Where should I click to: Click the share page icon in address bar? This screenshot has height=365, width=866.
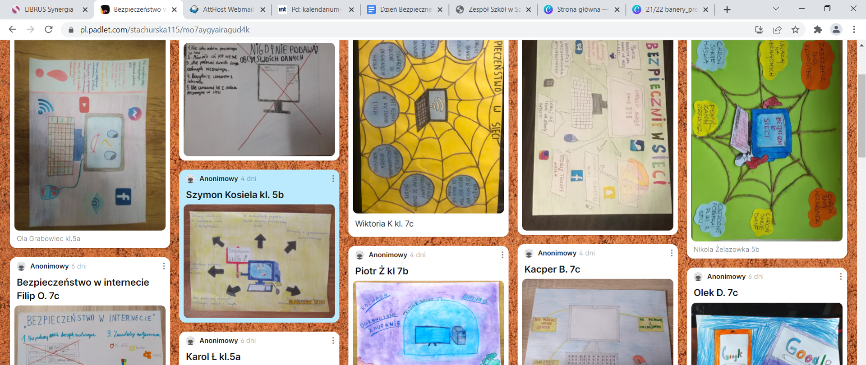(777, 29)
